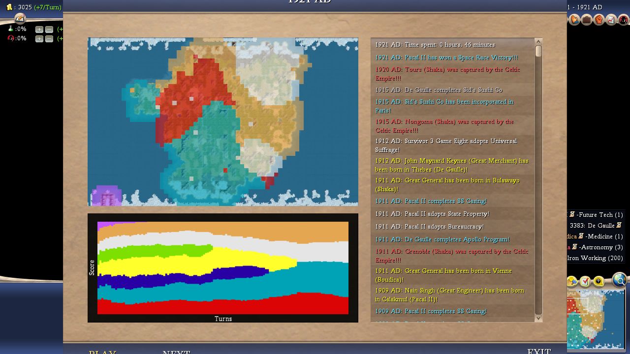Click the gold treasury coins icon

click(9, 7)
